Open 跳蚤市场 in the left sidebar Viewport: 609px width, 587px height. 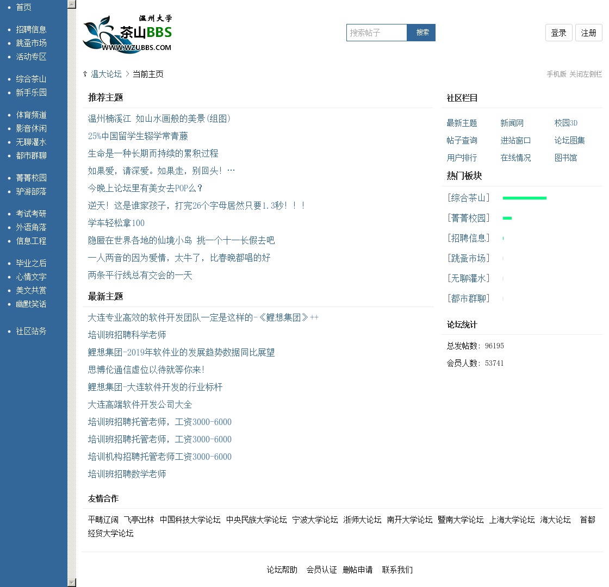pos(31,43)
